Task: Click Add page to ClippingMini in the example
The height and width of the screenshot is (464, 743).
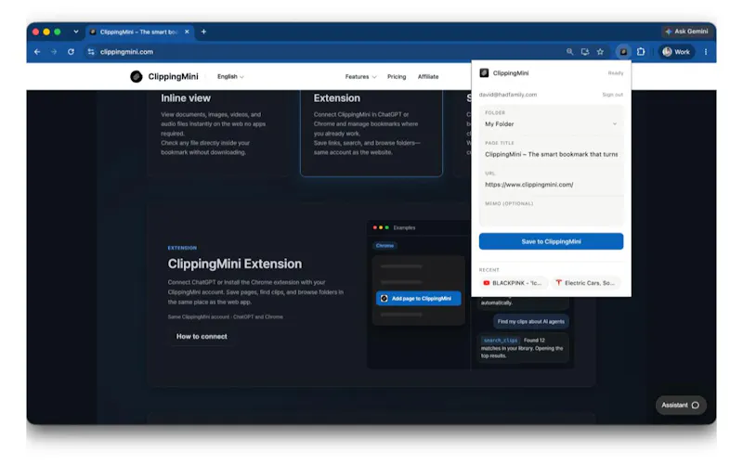Action: (x=418, y=299)
